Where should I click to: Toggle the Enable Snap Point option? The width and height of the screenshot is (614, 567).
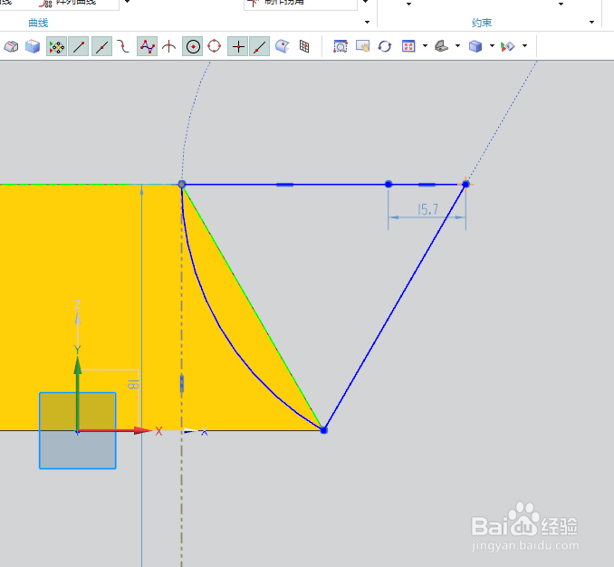(56, 46)
